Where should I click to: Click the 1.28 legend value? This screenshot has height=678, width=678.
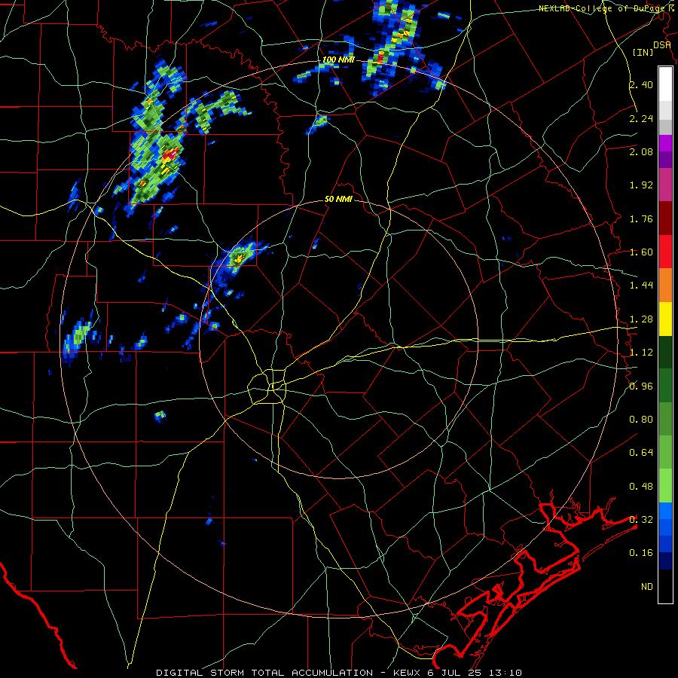click(x=641, y=319)
